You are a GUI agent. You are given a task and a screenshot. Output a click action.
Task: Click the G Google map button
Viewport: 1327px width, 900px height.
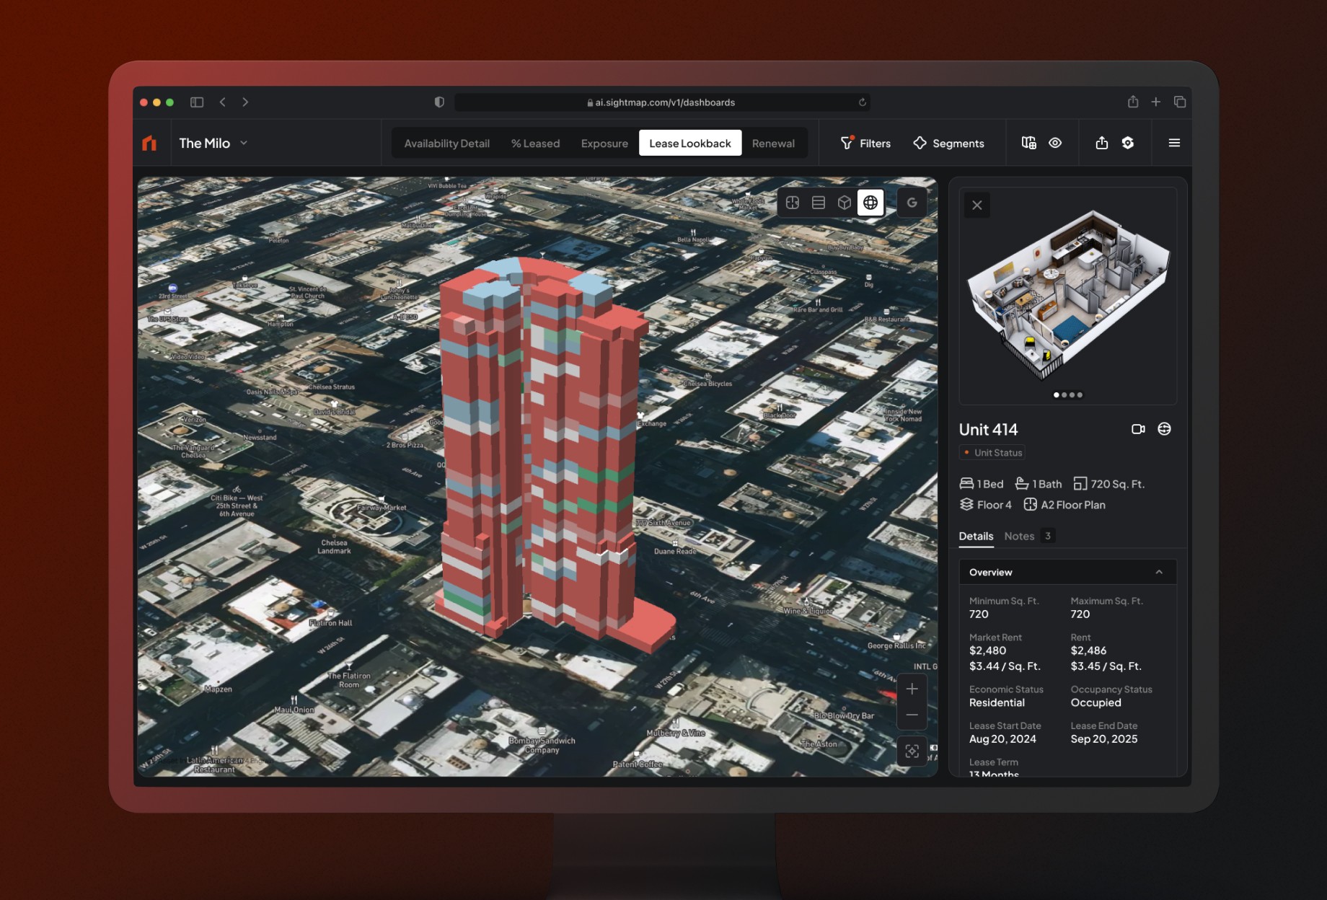pyautogui.click(x=912, y=203)
